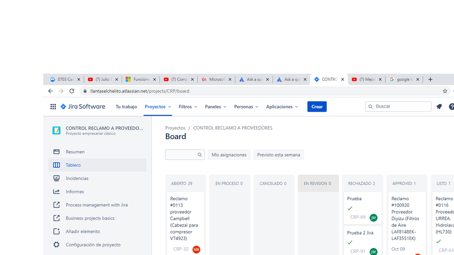Click the Añadir elemento icon
454x255 pixels.
click(56, 231)
